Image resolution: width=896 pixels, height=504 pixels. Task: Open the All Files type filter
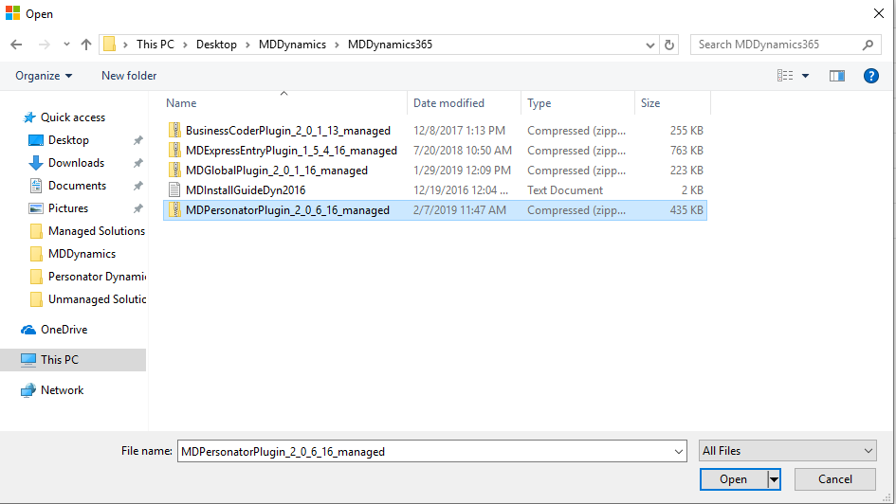click(787, 451)
